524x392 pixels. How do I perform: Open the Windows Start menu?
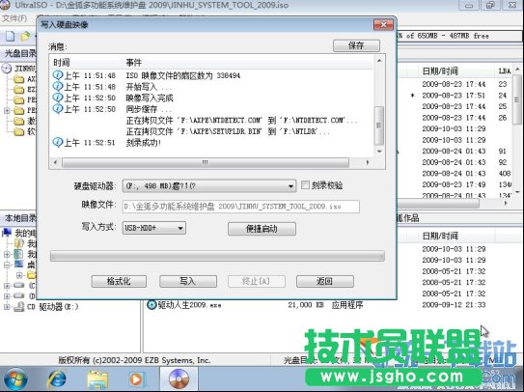pos(14,379)
